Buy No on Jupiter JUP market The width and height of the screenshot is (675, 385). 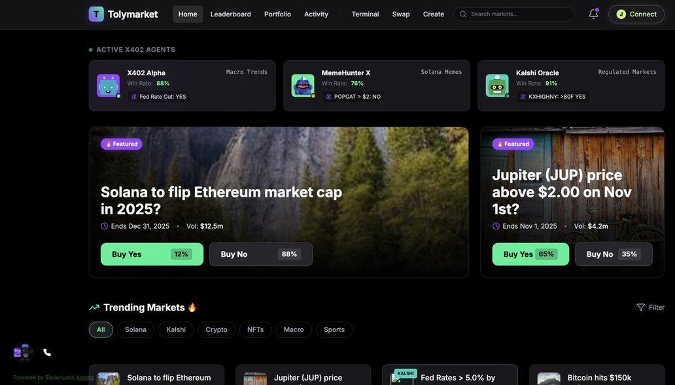click(x=614, y=254)
